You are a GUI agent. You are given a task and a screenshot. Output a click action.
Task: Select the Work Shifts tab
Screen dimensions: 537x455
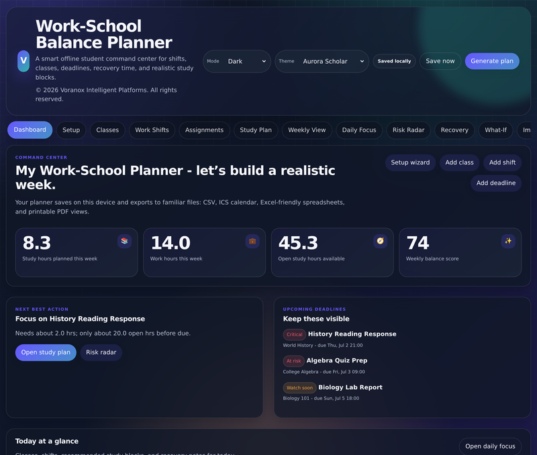coord(152,130)
